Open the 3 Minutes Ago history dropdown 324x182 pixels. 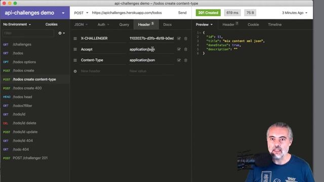point(295,13)
